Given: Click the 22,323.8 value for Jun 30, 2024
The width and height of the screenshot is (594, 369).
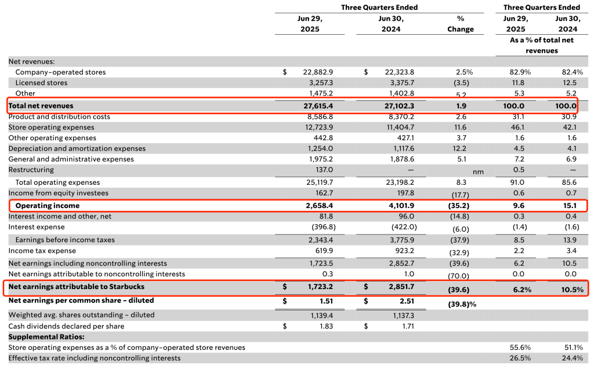Looking at the screenshot, I should coord(399,72).
